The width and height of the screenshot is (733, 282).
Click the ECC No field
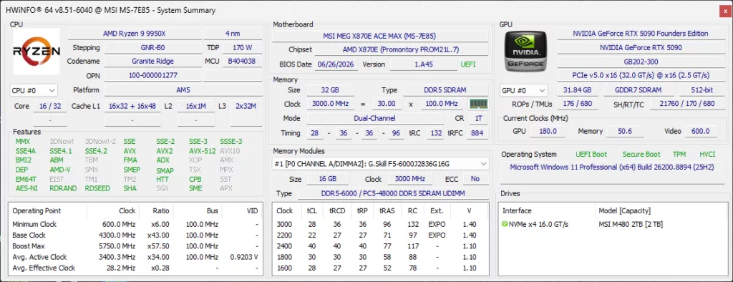tap(475, 179)
